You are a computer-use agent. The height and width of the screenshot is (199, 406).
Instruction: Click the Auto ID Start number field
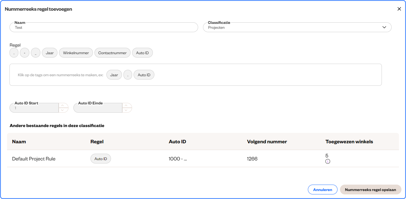34,108
